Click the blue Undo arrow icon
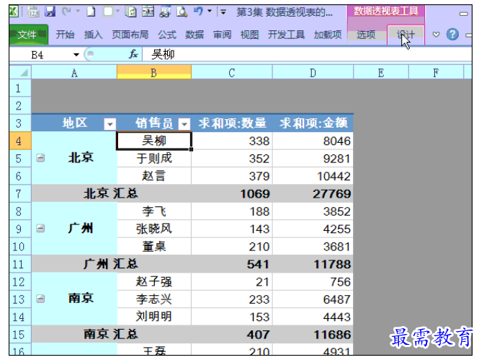Image resolution: width=479 pixels, height=360 pixels. pyautogui.click(x=199, y=12)
